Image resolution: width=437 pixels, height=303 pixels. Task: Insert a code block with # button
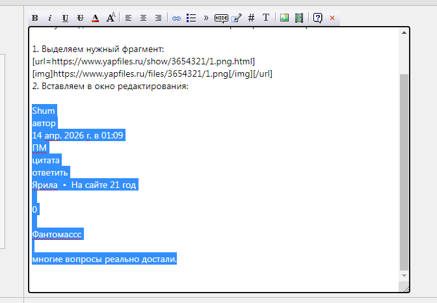point(252,18)
